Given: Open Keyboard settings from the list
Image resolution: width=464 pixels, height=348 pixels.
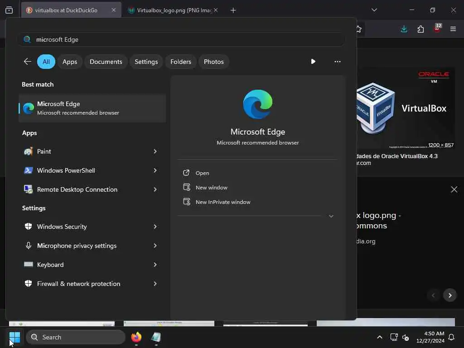Looking at the screenshot, I should pos(92,265).
